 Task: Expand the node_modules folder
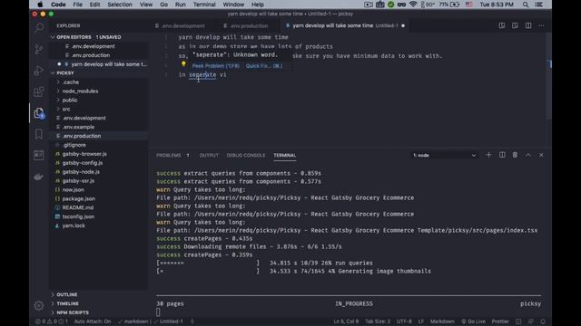click(x=80, y=91)
